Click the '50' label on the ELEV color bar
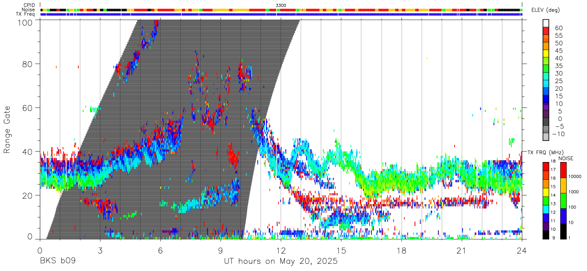The image size is (587, 271). pos(558,43)
